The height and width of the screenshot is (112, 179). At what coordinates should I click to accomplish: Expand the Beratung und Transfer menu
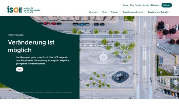[x=159, y=12]
